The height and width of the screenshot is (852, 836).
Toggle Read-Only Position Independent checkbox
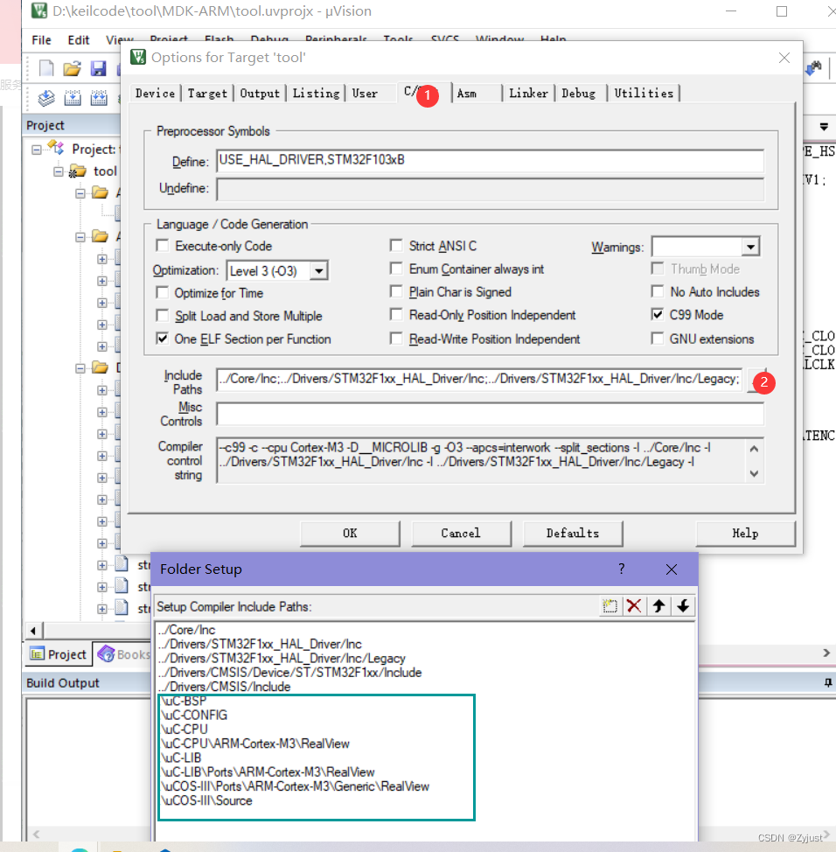tap(396, 315)
